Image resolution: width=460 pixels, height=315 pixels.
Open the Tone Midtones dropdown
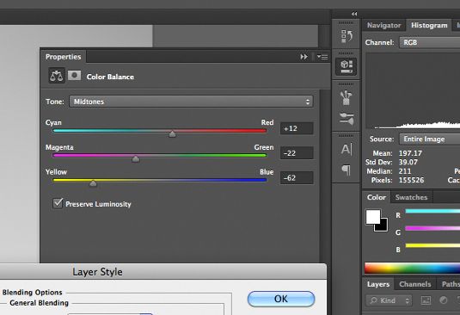point(191,102)
